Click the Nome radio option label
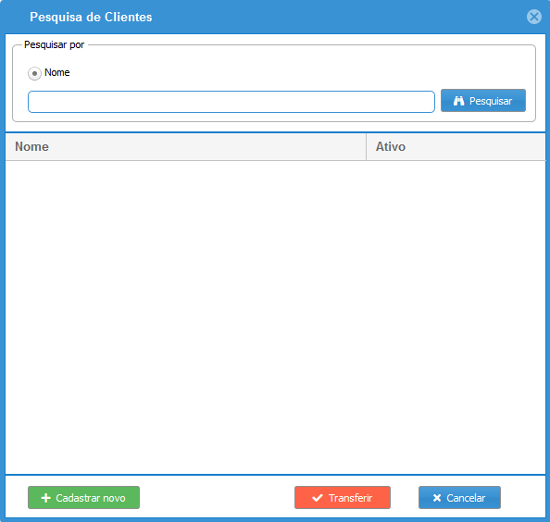Image resolution: width=550 pixels, height=522 pixels. pos(57,72)
